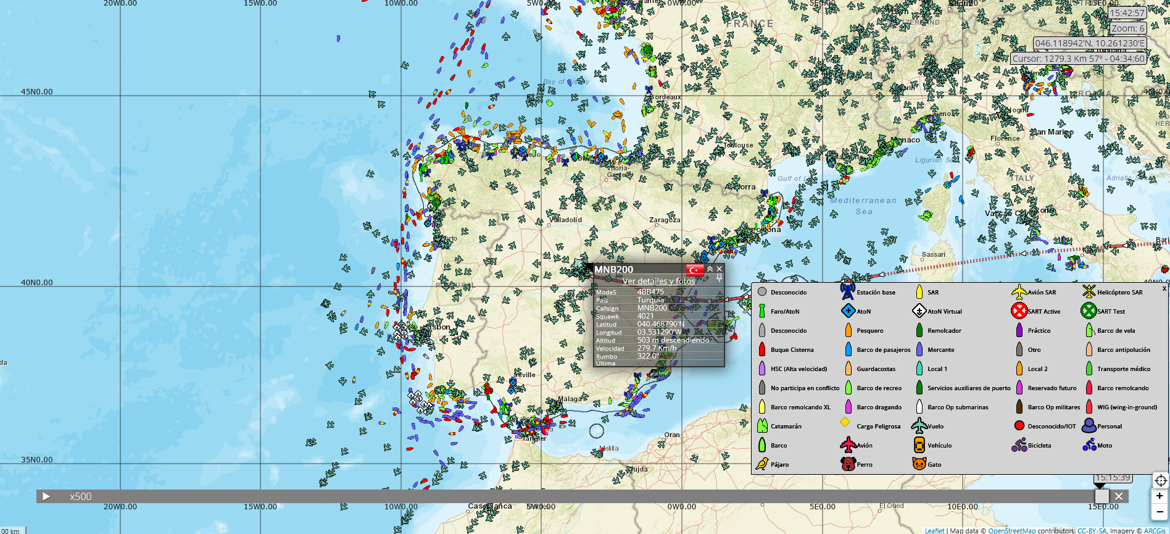1170x534 pixels.
Task: Click the Helicóptero SAR legend icon
Action: tap(1089, 291)
